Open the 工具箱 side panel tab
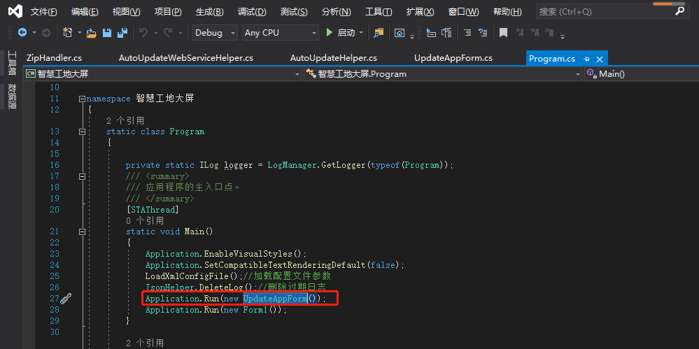This screenshot has height=349, width=699. pyautogui.click(x=12, y=63)
